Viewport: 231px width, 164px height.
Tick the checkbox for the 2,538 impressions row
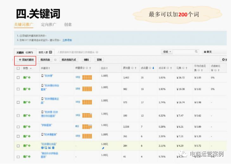tap(18, 127)
